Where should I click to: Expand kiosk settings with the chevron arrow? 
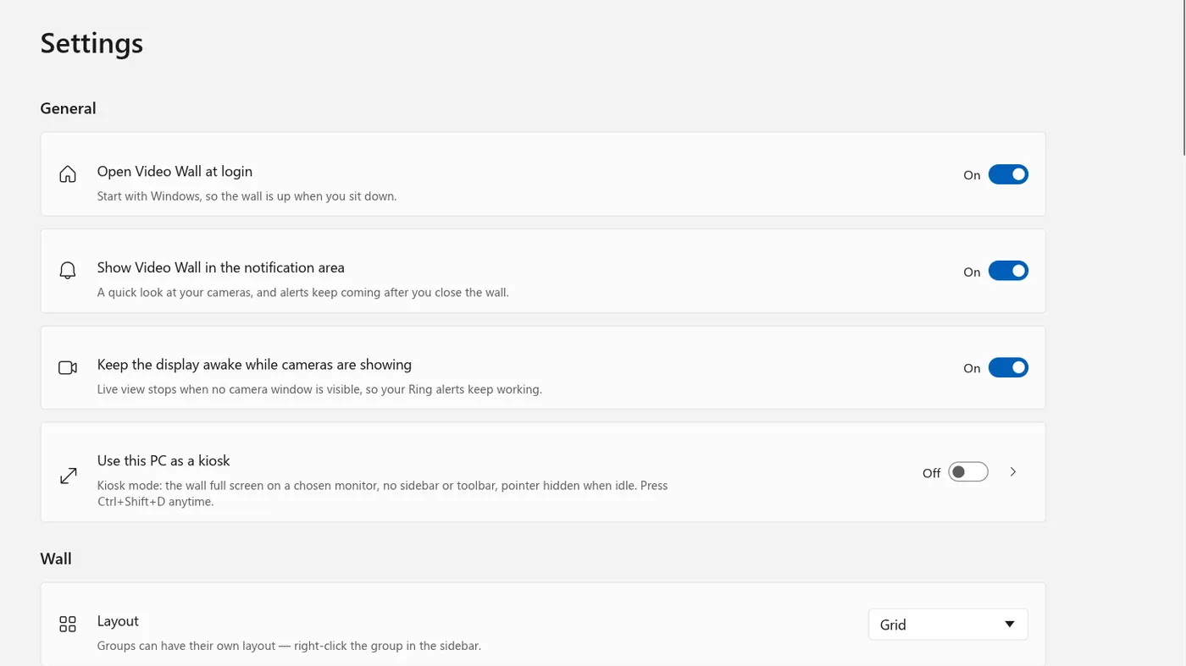click(1013, 472)
